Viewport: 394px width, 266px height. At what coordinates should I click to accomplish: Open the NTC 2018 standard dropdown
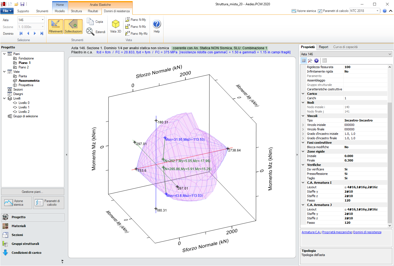pyautogui.click(x=377, y=11)
